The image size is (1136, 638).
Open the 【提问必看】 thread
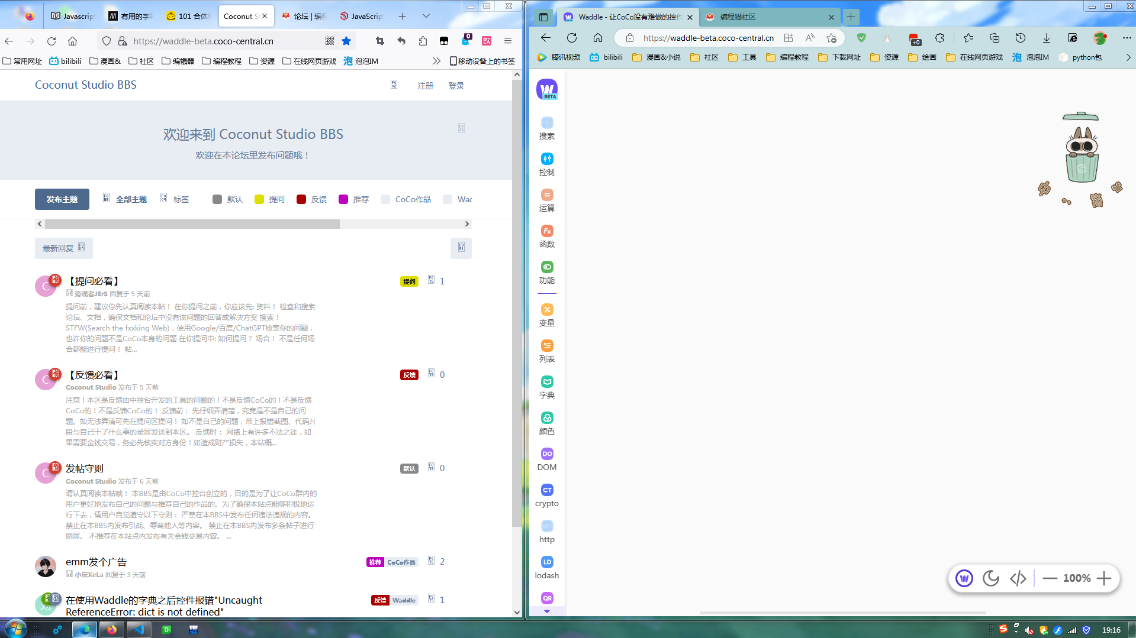coord(94,281)
